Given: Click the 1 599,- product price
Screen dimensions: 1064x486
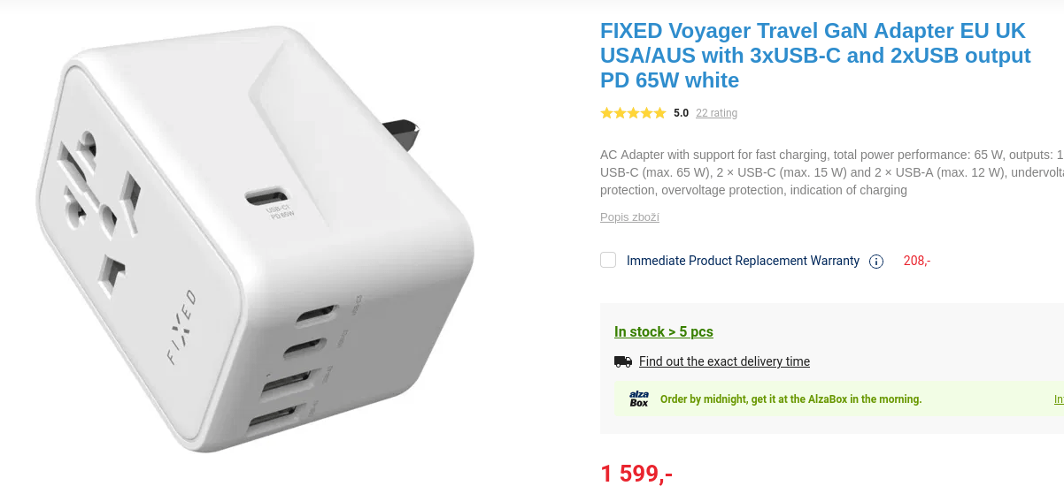Looking at the screenshot, I should [636, 474].
